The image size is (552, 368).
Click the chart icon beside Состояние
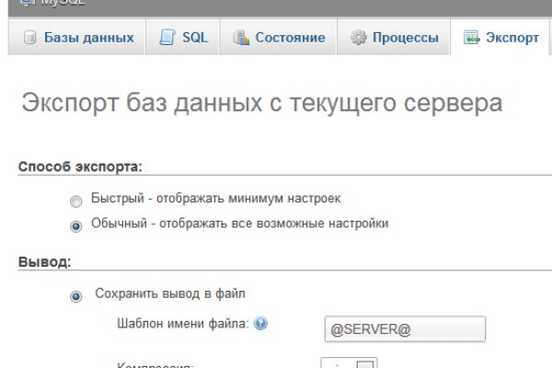241,39
